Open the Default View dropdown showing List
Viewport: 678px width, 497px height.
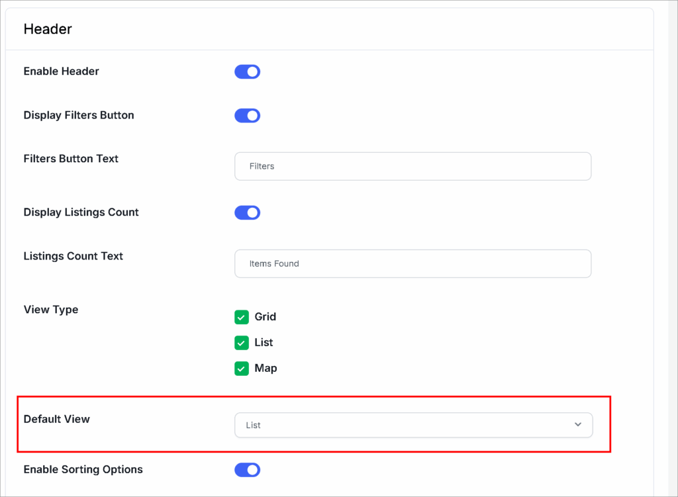click(412, 425)
